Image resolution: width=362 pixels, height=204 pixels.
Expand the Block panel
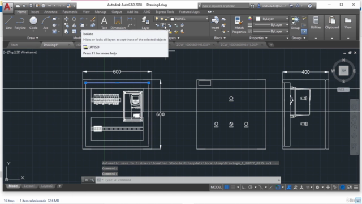219,38
